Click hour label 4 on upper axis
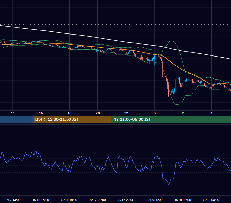 coord(211,113)
